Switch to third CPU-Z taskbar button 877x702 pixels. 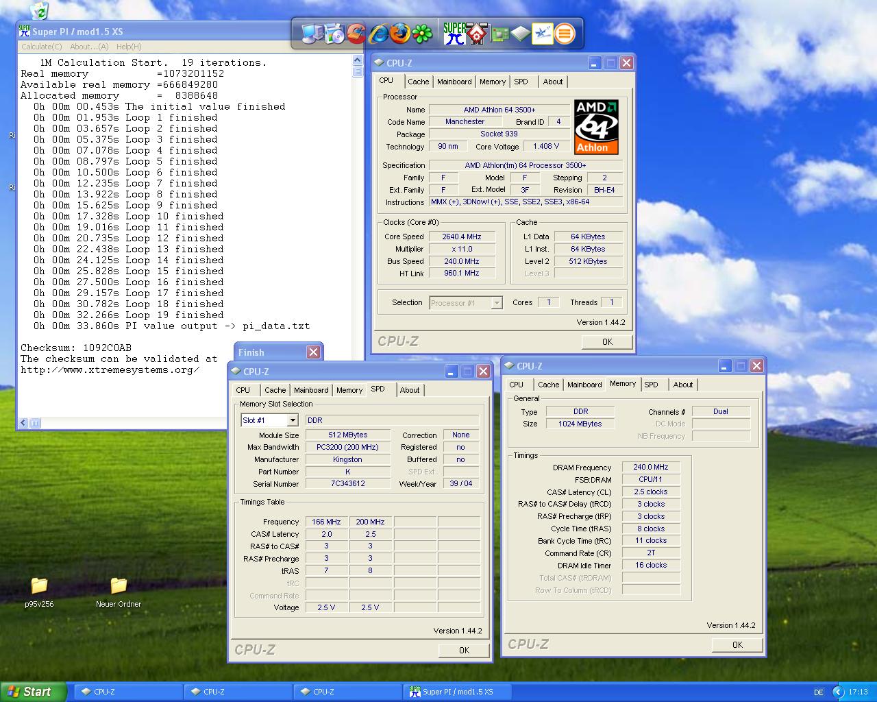click(x=347, y=692)
